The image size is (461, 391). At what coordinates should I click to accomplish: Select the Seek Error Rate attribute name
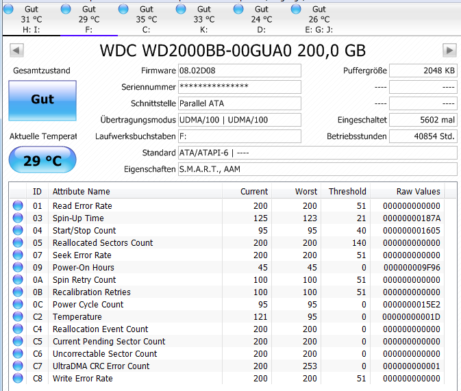click(x=82, y=255)
